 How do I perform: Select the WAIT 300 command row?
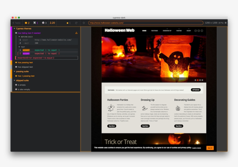click(x=48, y=43)
